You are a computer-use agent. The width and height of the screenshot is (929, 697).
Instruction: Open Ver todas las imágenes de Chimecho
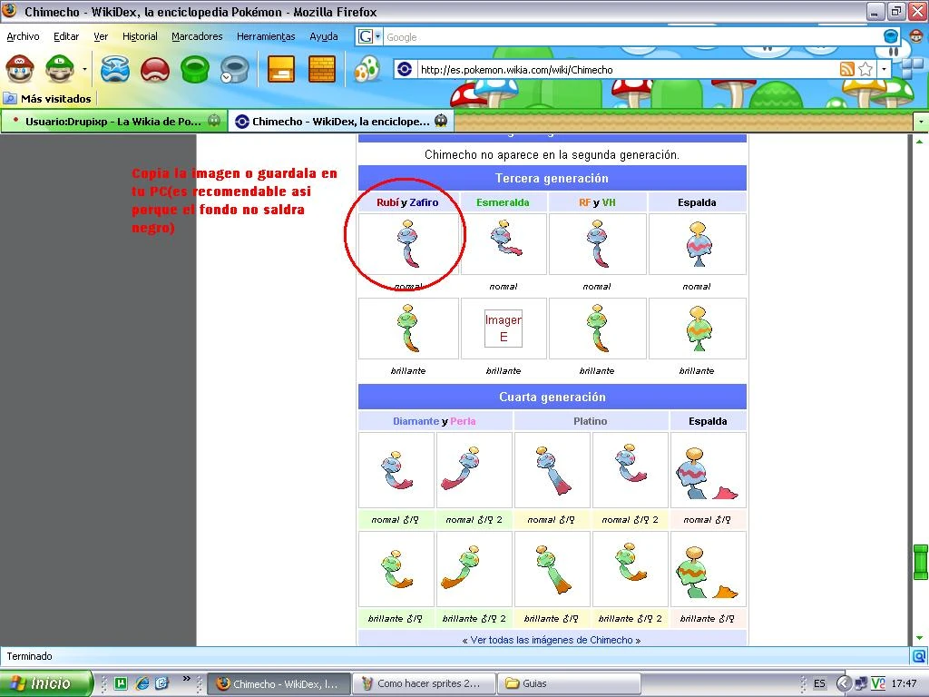(x=552, y=640)
